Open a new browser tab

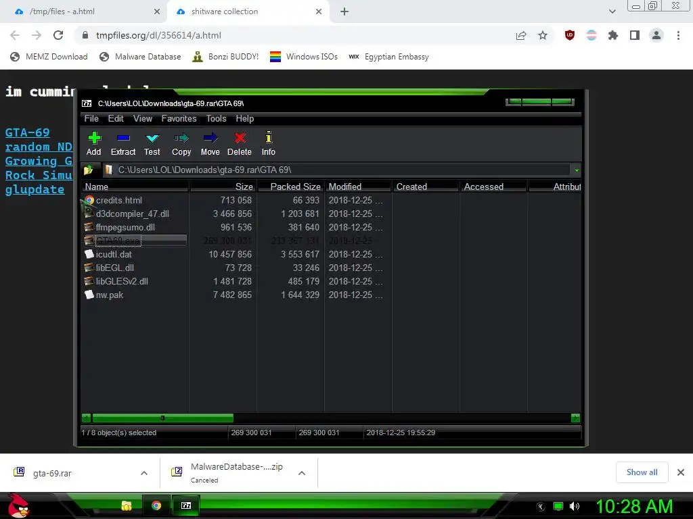(x=344, y=11)
